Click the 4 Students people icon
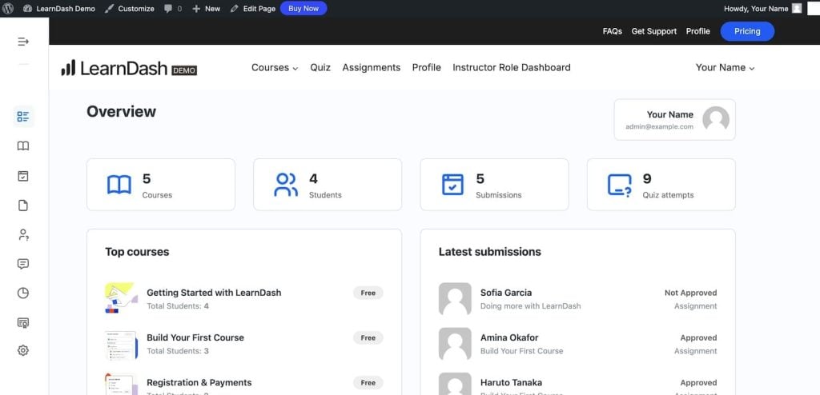Screen dimensions: 820x395 (286, 185)
